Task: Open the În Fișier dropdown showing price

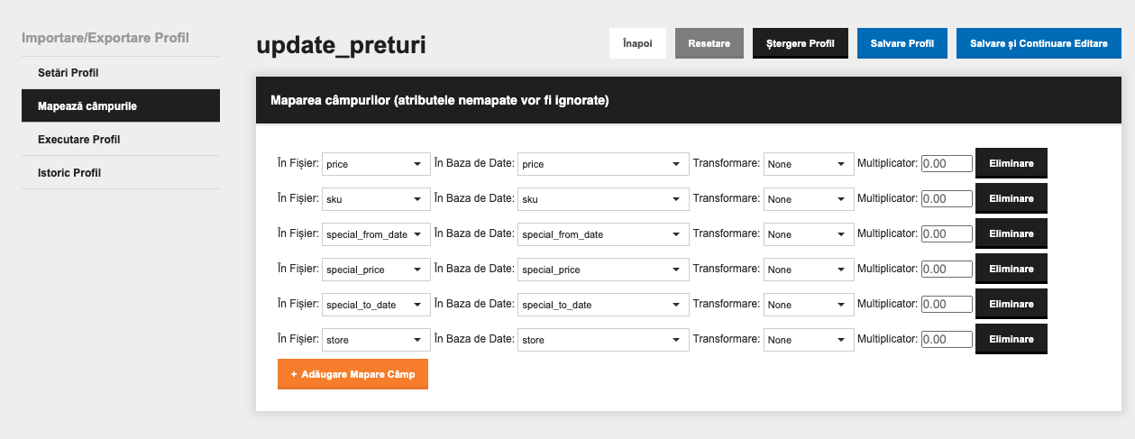Action: [x=376, y=164]
